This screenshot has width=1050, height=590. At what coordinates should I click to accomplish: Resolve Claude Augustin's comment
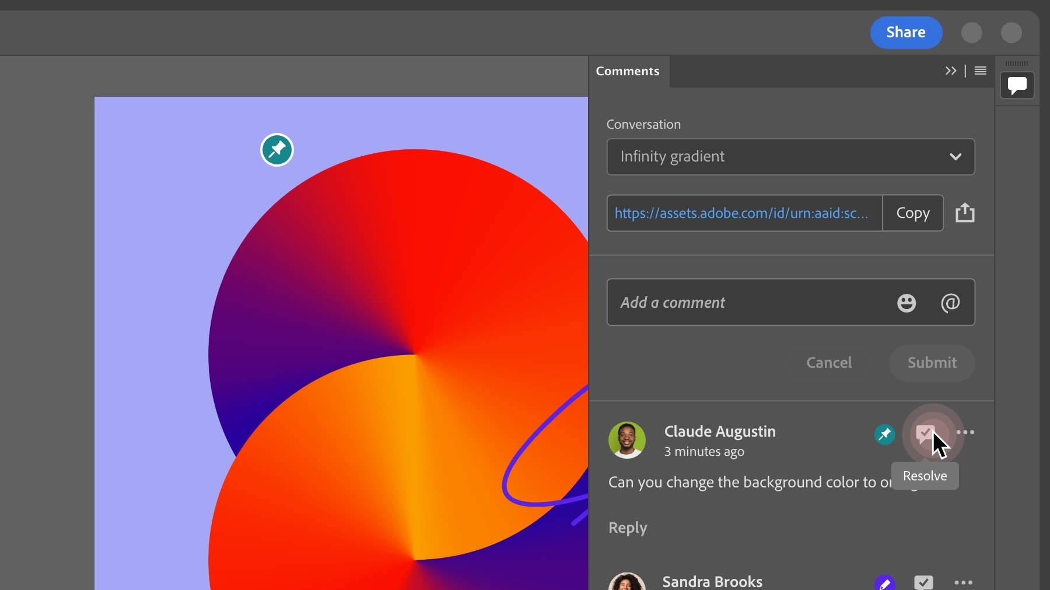(x=925, y=434)
